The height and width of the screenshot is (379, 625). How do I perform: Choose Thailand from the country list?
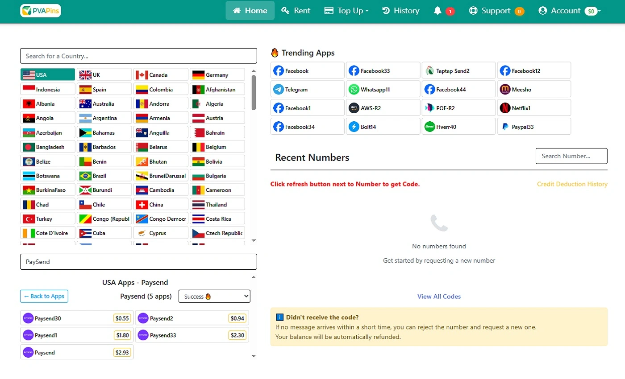coord(217,204)
